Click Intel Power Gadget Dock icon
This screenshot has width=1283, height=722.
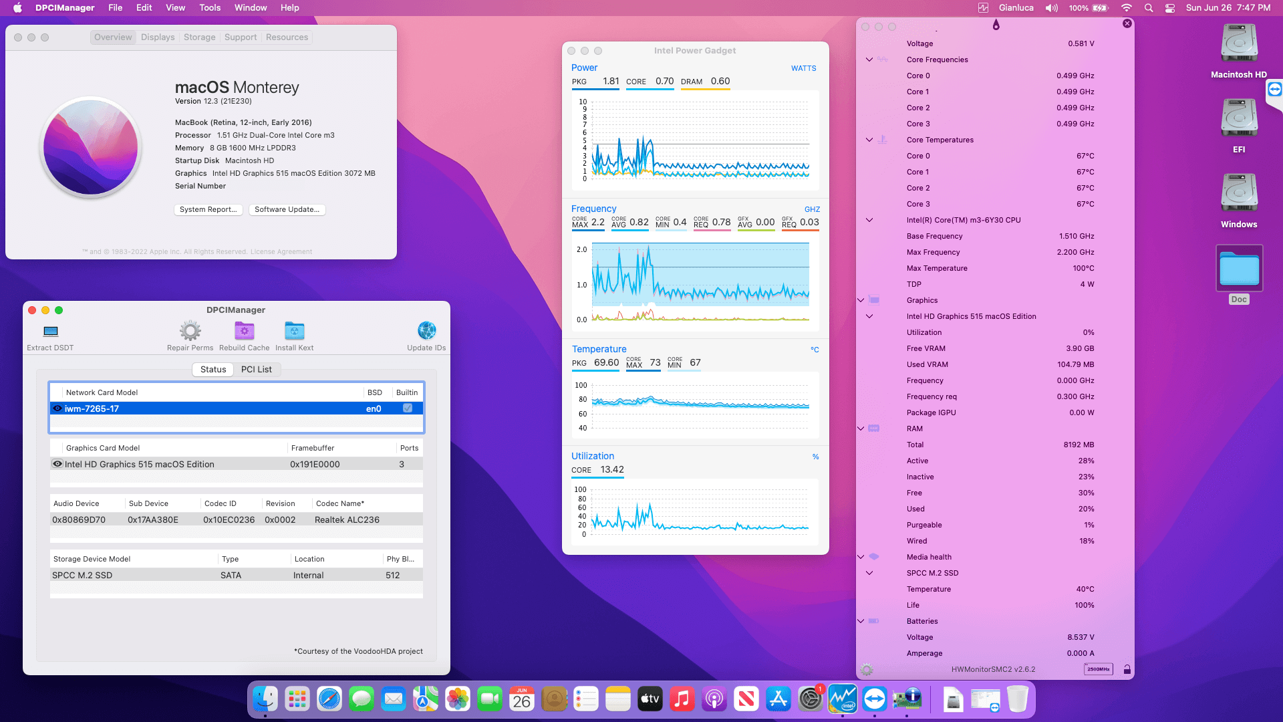[x=843, y=699]
